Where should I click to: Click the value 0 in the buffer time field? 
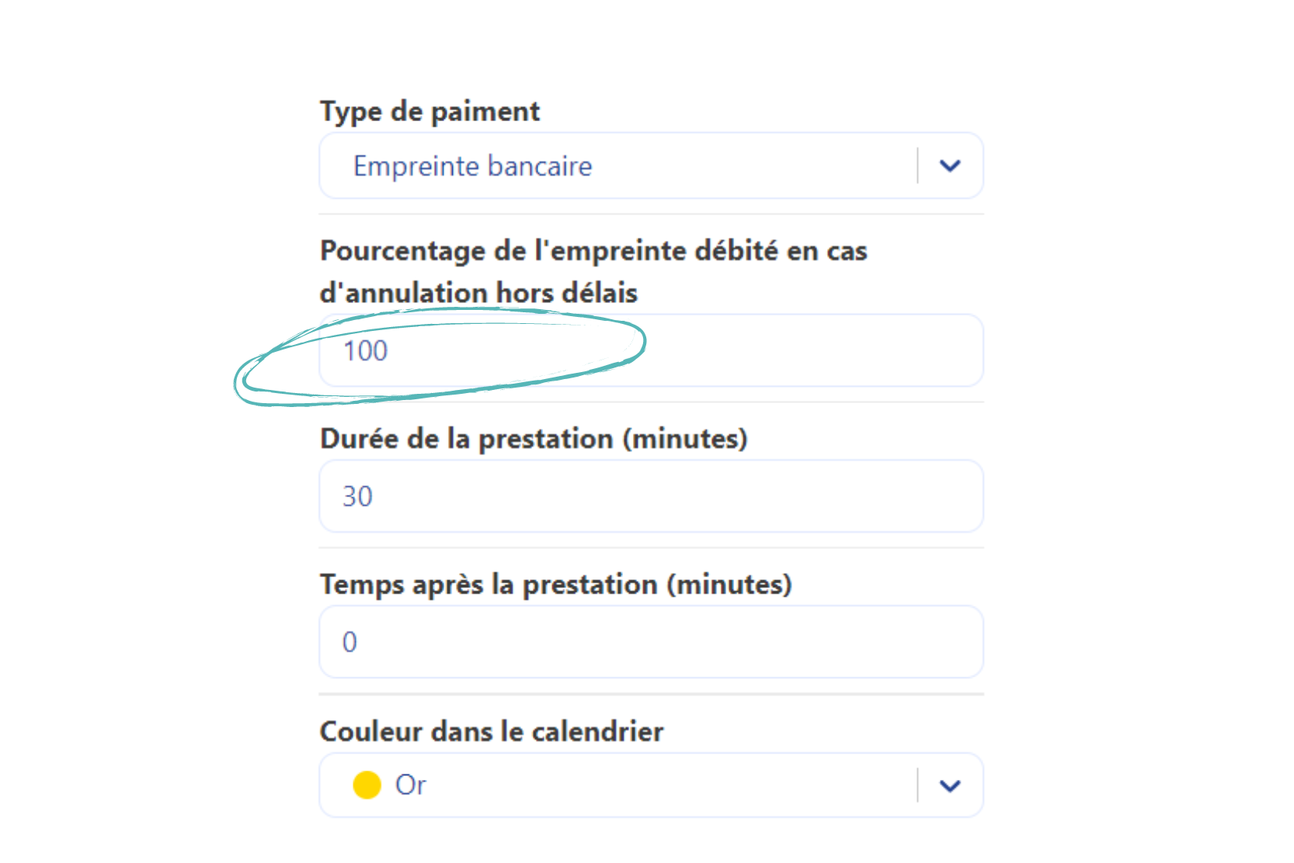click(350, 642)
